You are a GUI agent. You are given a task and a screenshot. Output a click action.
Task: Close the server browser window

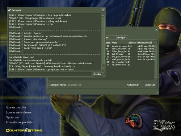pyautogui.click(x=156, y=30)
